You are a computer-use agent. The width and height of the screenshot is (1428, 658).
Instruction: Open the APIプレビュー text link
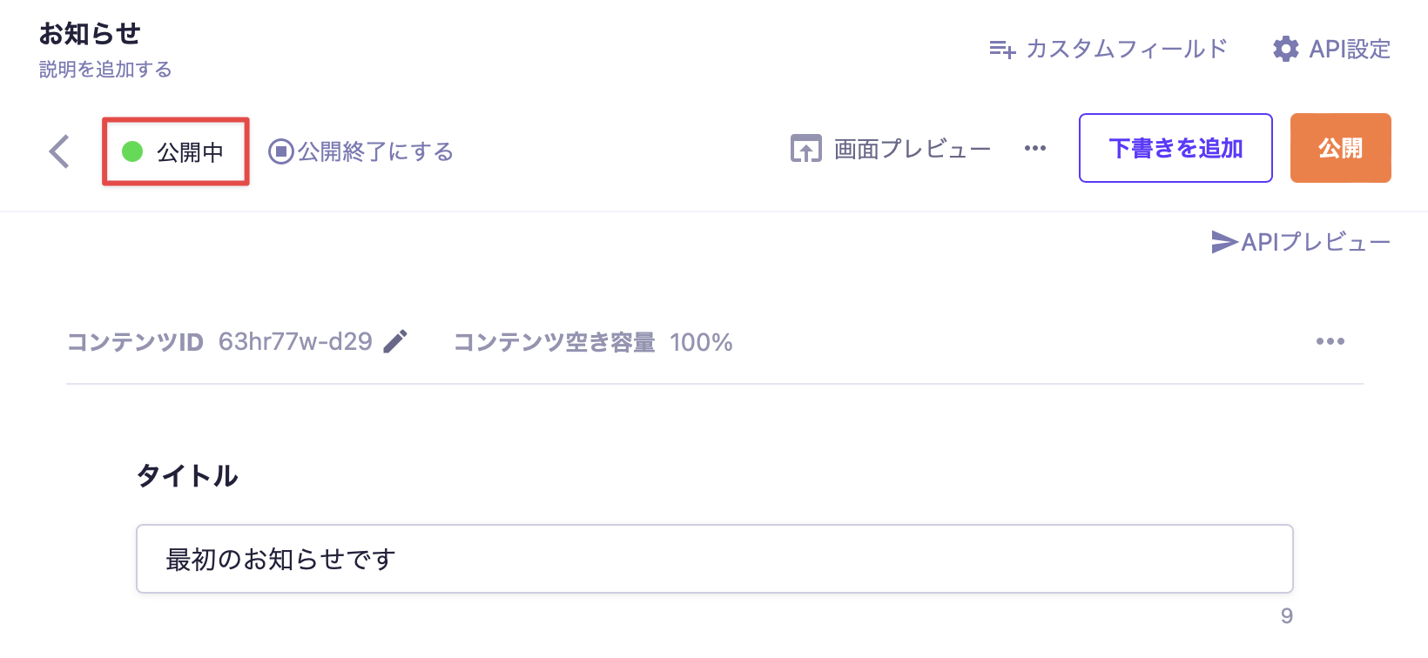[x=1315, y=242]
